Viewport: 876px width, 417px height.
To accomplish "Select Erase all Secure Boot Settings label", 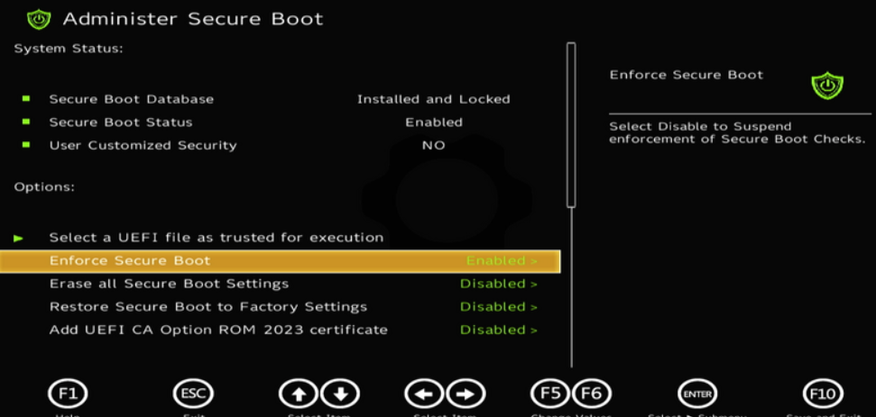I will (169, 284).
